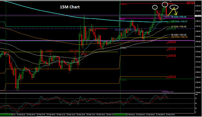Click the red 00:54 candle countdown timer
Screen dimensions: 202x117
coord(191,3)
